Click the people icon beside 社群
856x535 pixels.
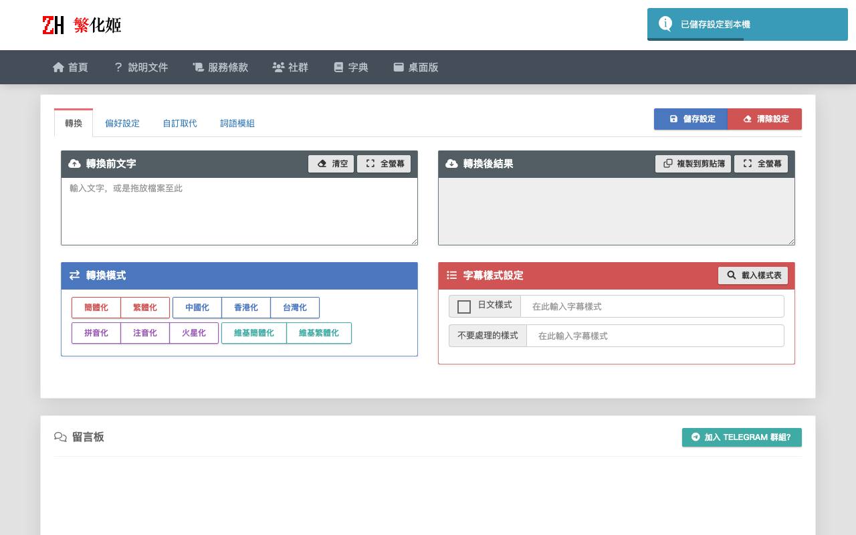[x=278, y=67]
